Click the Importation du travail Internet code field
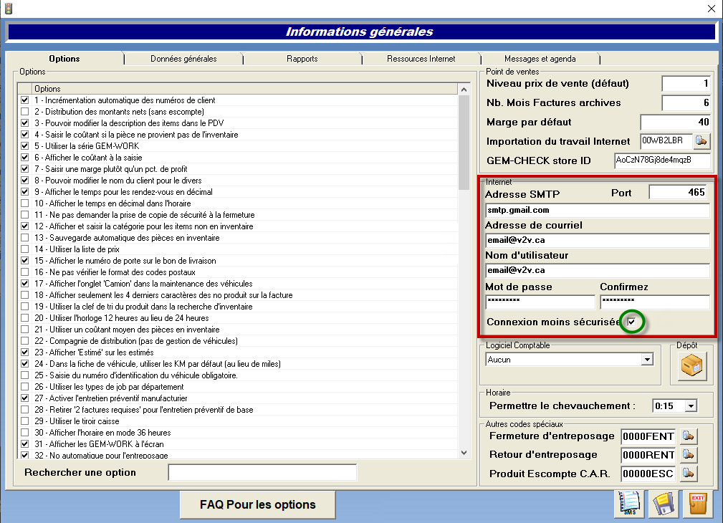Viewport: 723px width, 523px height. coord(666,140)
